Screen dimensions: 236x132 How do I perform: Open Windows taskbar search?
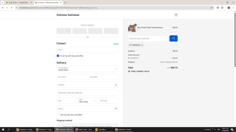[x=9, y=129]
